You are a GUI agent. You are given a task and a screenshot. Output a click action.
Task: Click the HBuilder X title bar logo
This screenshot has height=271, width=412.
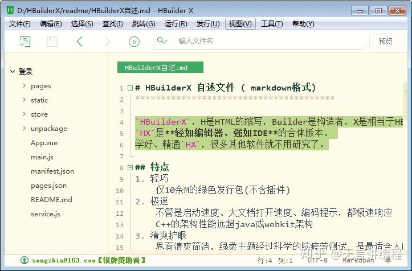tap(10, 10)
